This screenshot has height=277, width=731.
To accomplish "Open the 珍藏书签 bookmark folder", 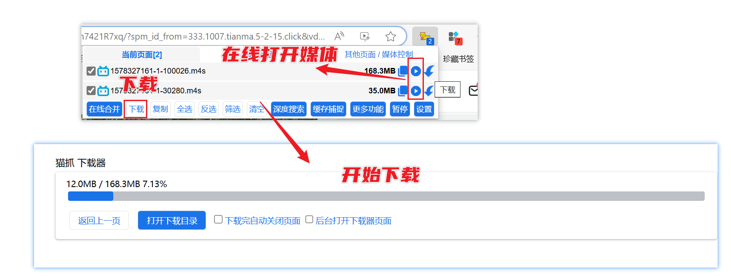I will click(458, 59).
